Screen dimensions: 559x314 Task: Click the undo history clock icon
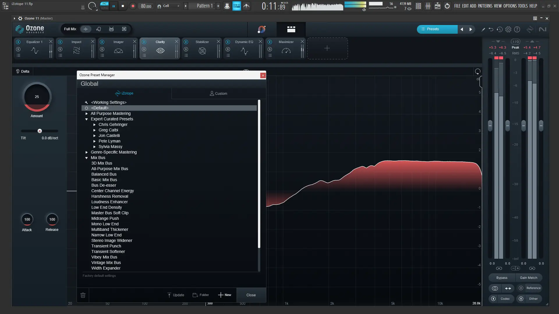click(500, 29)
